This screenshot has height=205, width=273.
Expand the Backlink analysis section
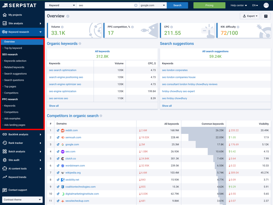[x=22, y=135]
